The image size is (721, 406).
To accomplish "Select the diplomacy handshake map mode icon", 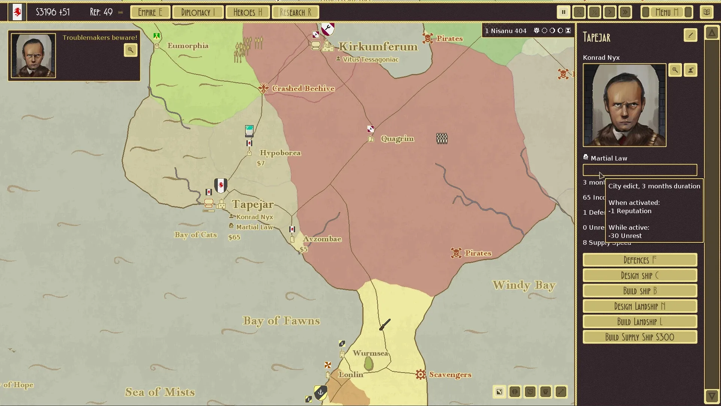I will [530, 392].
